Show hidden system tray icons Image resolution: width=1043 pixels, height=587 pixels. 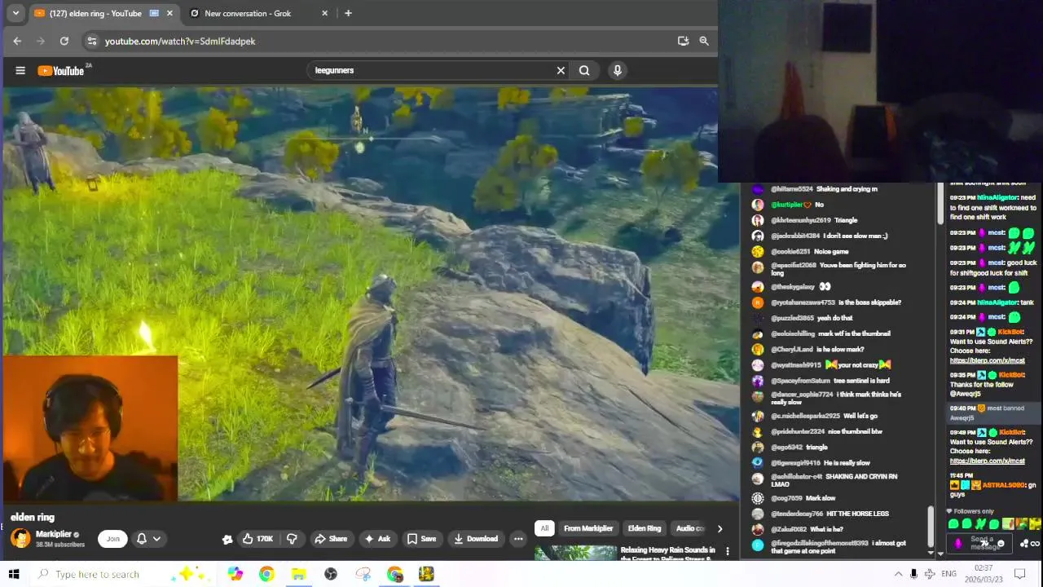(899, 574)
